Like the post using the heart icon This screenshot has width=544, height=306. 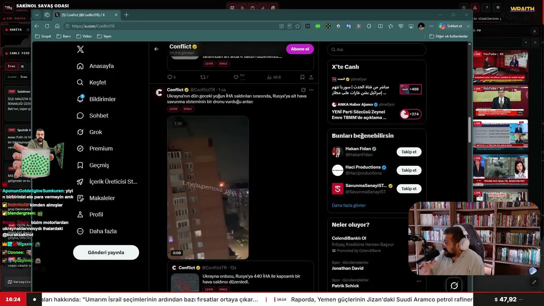(x=236, y=77)
